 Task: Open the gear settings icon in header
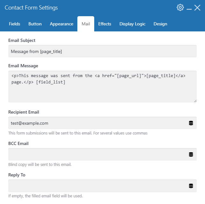180,8
